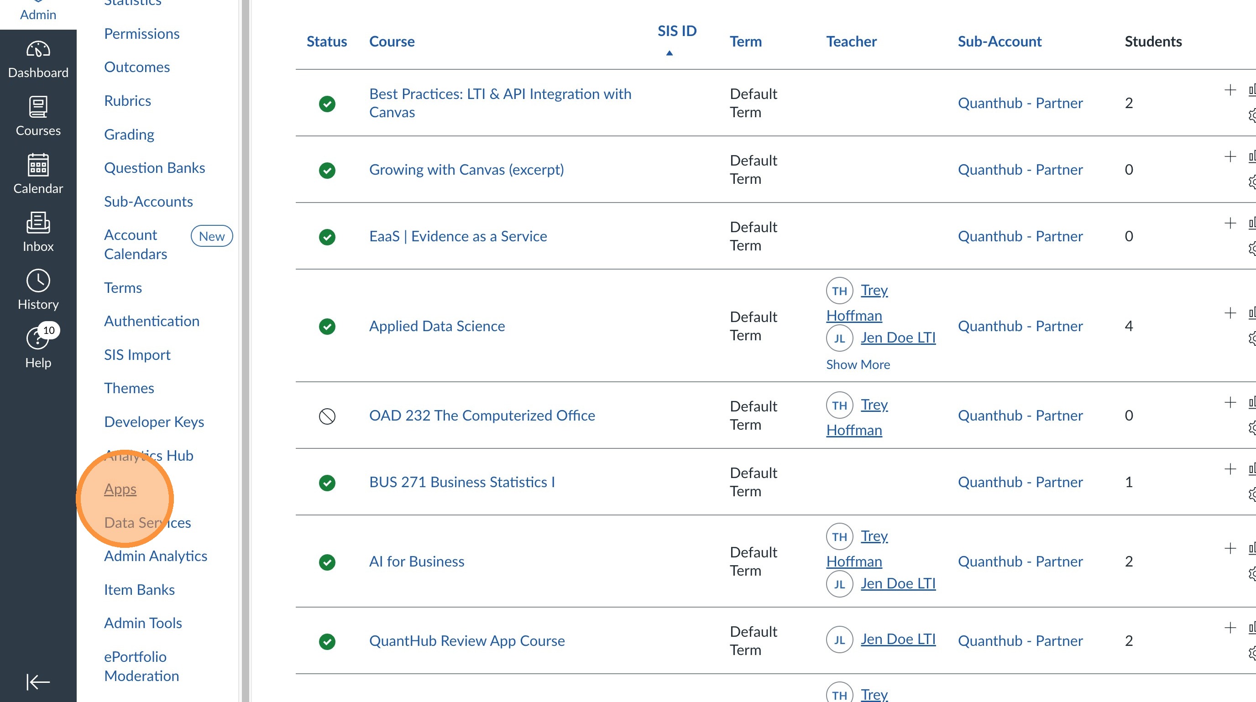Open the Inbox icon
The image size is (1256, 702).
coord(38,223)
